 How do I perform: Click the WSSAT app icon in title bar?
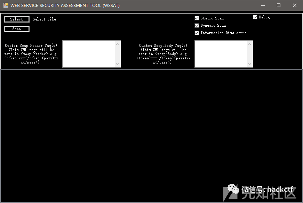click(6, 5)
